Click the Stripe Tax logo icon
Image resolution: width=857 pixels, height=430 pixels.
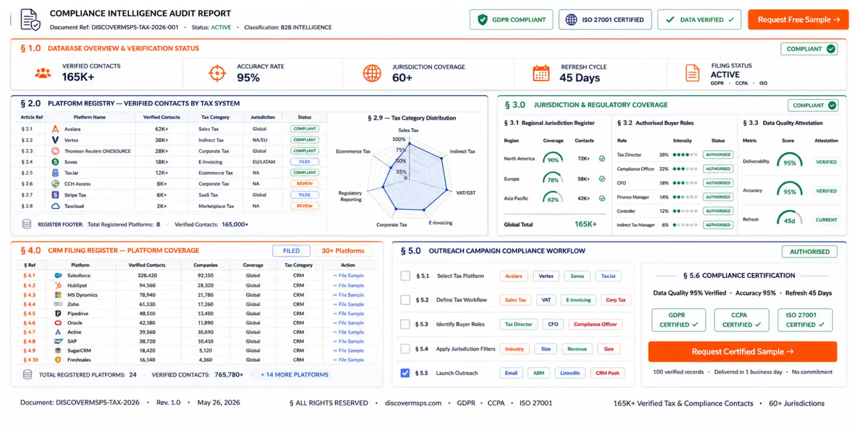[x=55, y=195]
